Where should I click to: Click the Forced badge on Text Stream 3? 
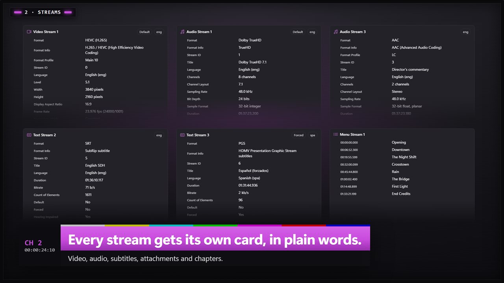298,135
